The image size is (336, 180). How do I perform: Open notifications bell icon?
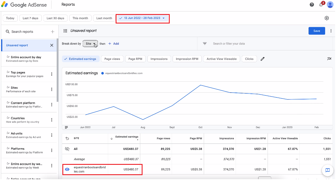coord(321,5)
